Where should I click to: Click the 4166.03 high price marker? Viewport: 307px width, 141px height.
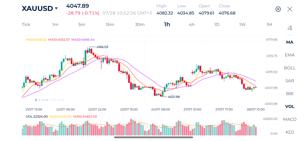[102, 47]
